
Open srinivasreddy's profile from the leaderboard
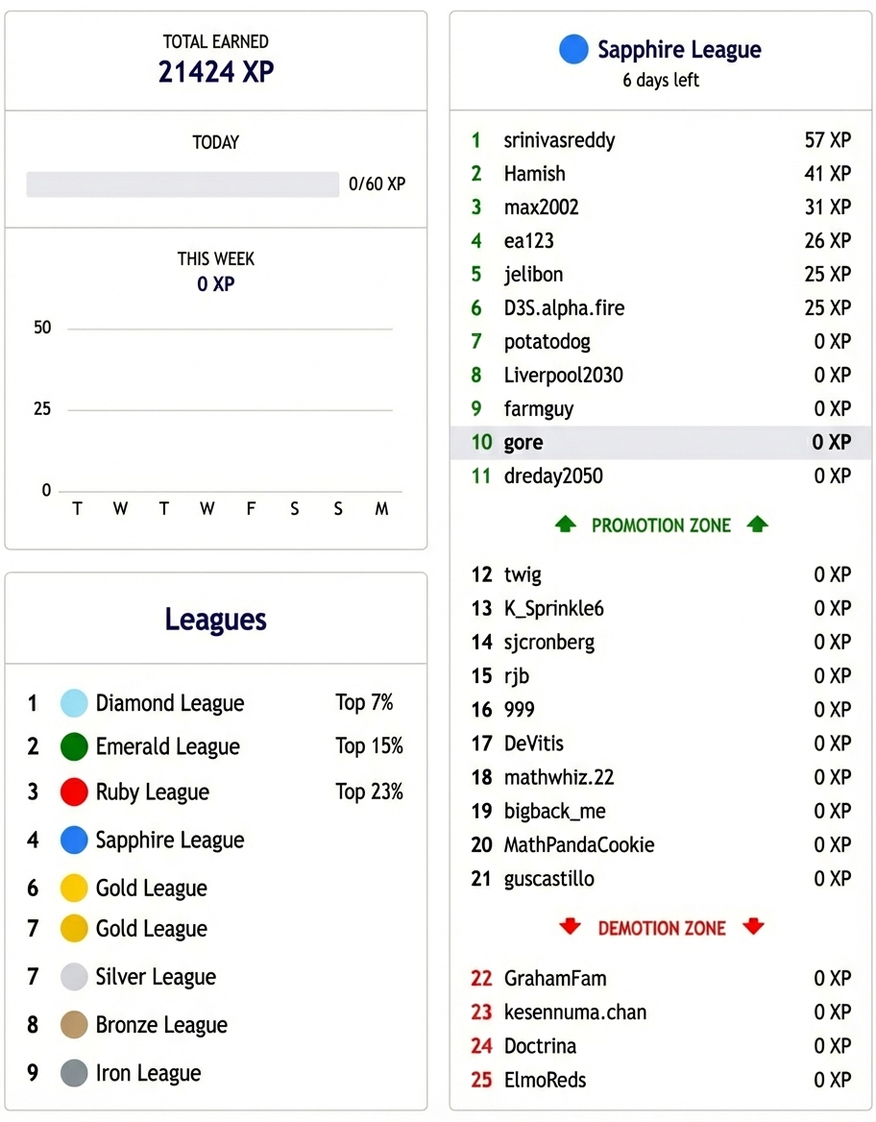559,140
